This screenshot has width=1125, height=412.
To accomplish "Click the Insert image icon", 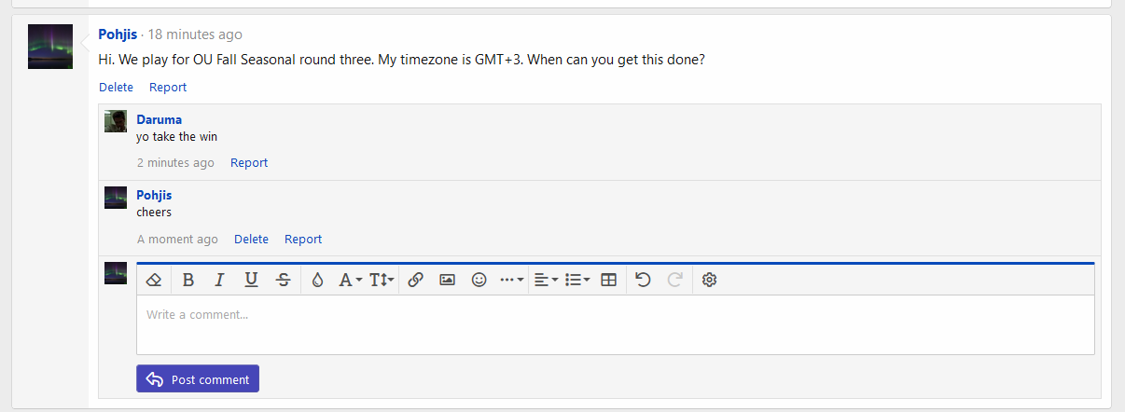I will point(447,280).
